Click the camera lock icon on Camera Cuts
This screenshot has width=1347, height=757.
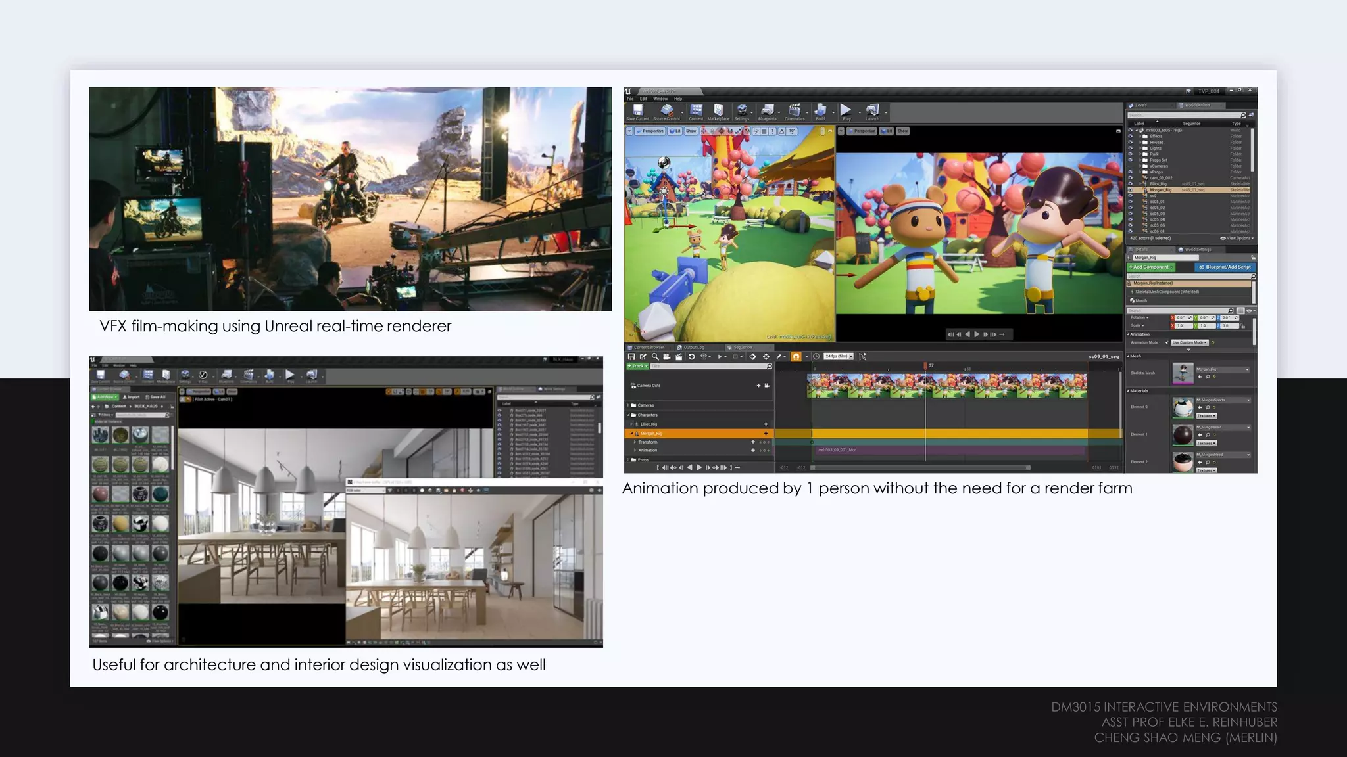[x=767, y=386]
